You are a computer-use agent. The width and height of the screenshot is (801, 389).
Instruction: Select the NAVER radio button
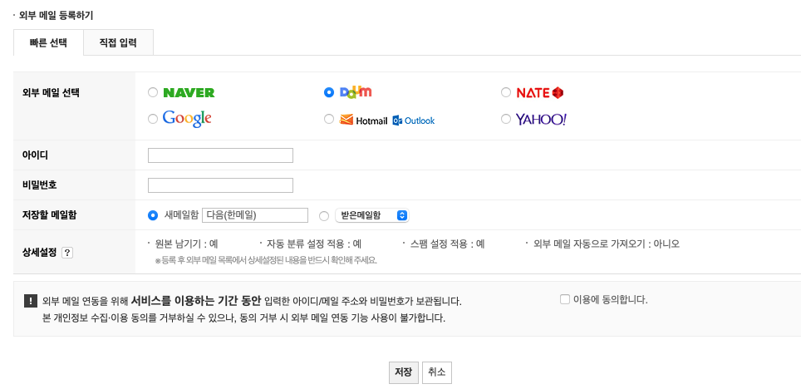pos(153,92)
